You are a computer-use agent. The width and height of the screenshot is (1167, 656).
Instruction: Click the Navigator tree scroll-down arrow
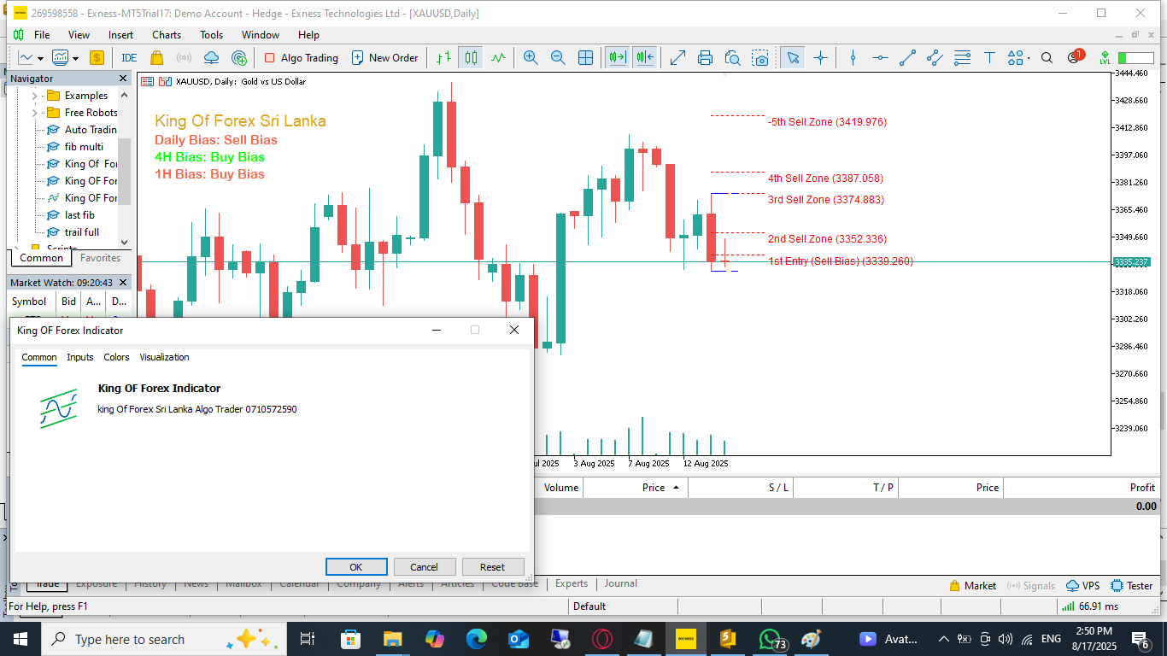click(x=124, y=243)
